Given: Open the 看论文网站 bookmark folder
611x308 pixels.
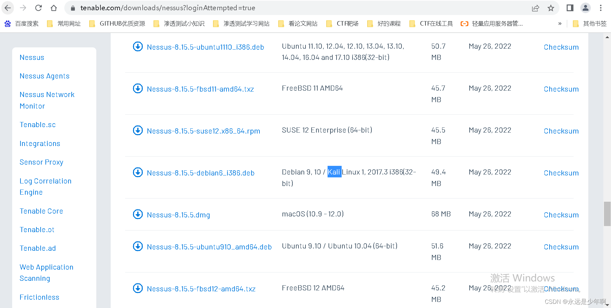Looking at the screenshot, I should click(x=298, y=24).
